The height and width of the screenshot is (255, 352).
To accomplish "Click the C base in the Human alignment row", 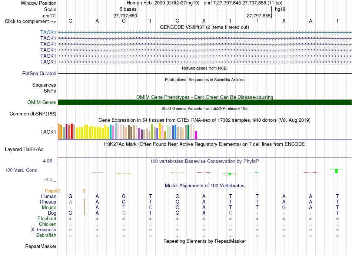I will pyautogui.click(x=177, y=196).
